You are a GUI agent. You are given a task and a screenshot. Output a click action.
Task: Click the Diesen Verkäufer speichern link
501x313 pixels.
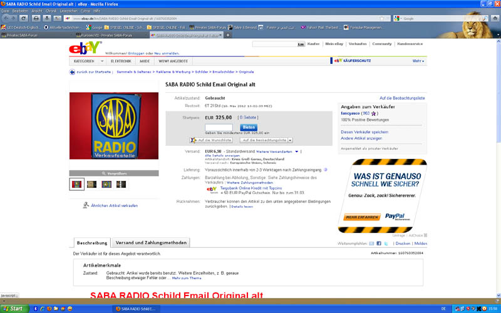pyautogui.click(x=364, y=132)
